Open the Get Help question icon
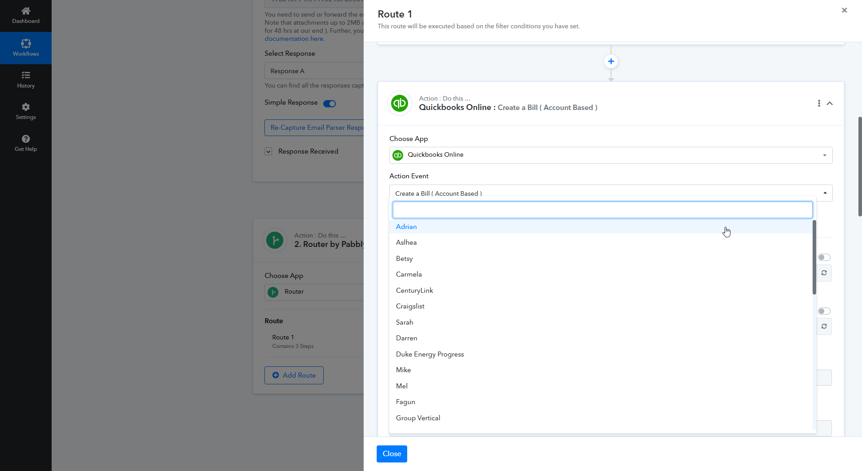Viewport: 862px width, 471px height. (26, 139)
